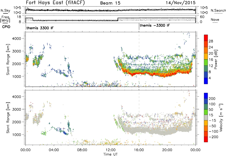Click the 'Power [dB]' colorbar label
Screen dimensions: 226x156
pyautogui.click(x=216, y=59)
